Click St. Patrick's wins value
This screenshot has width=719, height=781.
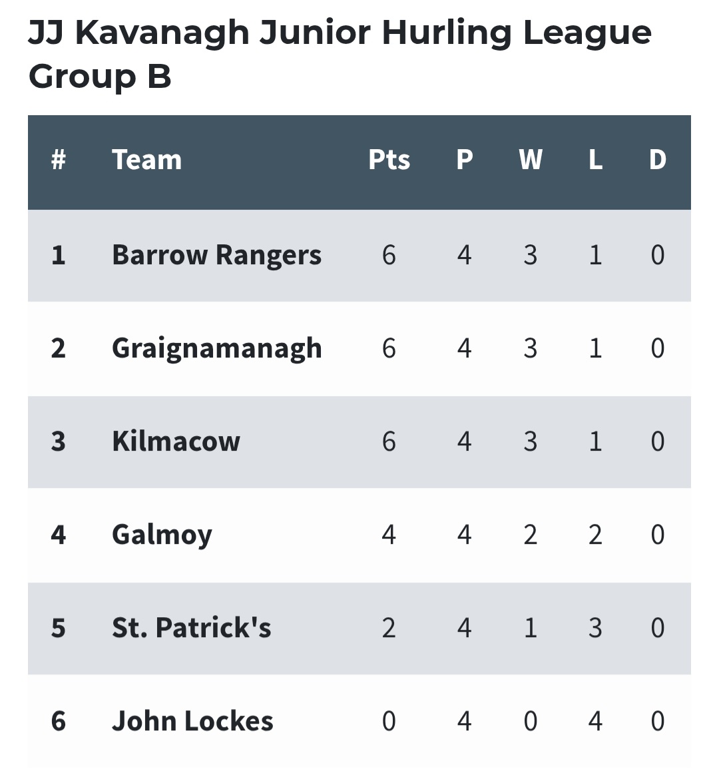pyautogui.click(x=530, y=628)
